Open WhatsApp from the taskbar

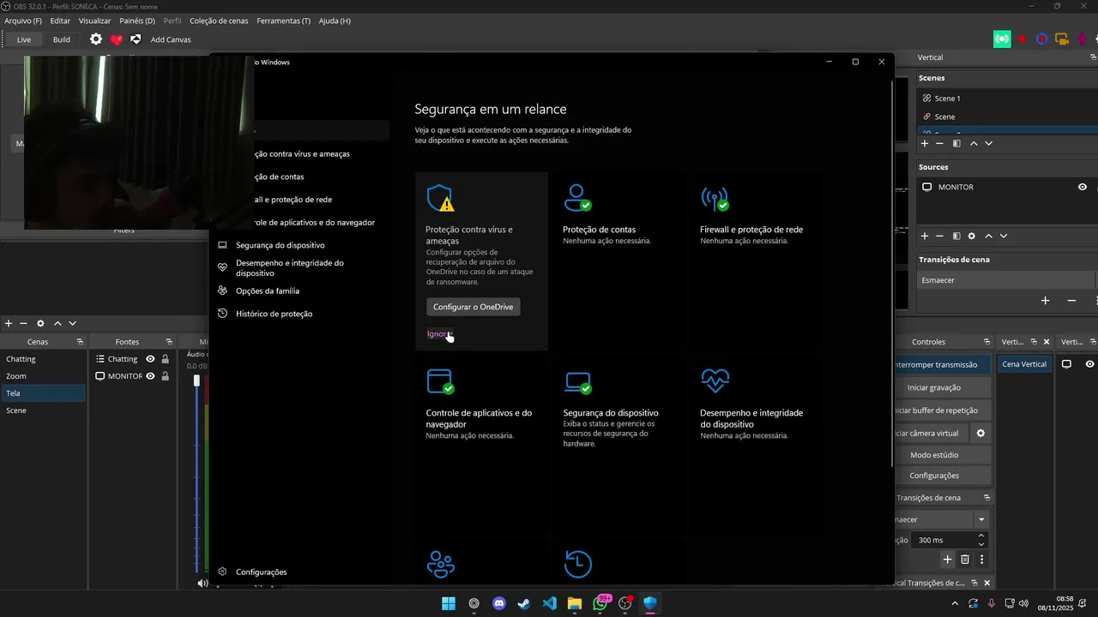coord(600,603)
